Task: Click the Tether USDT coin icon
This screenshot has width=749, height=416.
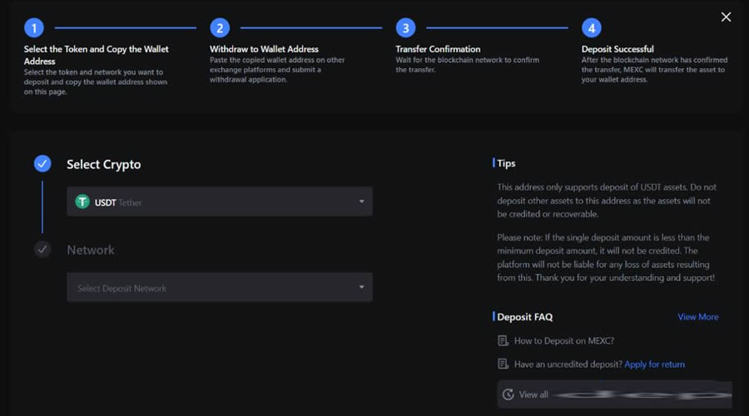Action: [x=82, y=202]
